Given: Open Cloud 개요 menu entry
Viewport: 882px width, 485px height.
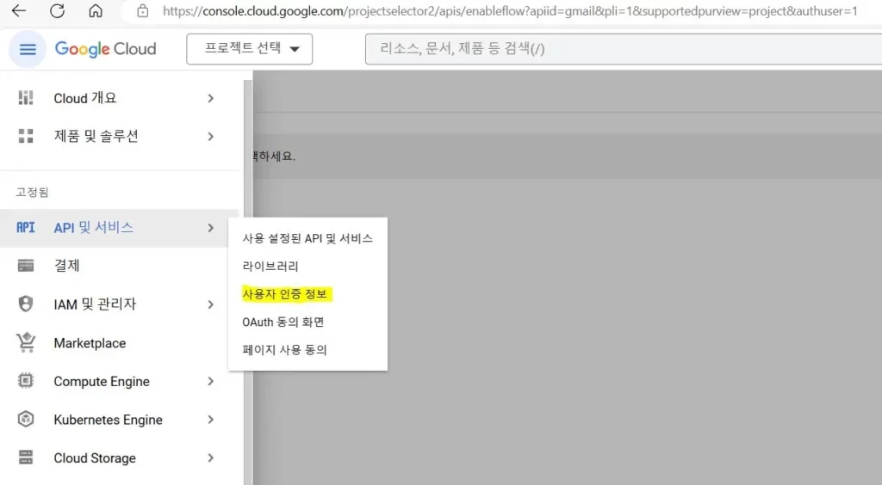Looking at the screenshot, I should click(x=85, y=98).
